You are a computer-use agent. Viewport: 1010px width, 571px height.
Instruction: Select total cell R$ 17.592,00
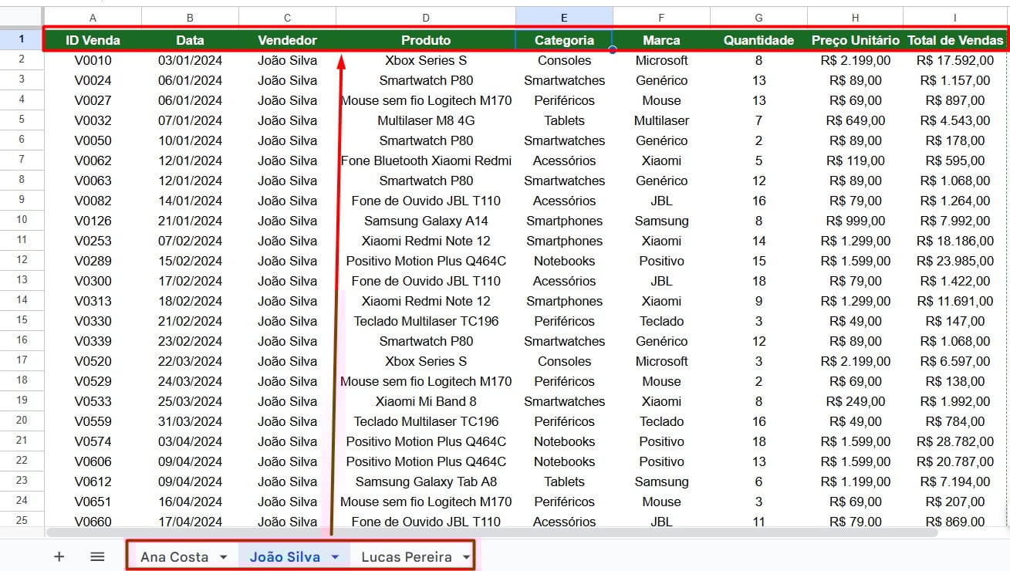(x=955, y=60)
